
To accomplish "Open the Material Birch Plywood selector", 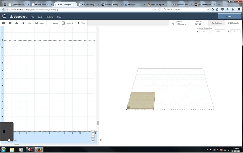I will [179, 23].
